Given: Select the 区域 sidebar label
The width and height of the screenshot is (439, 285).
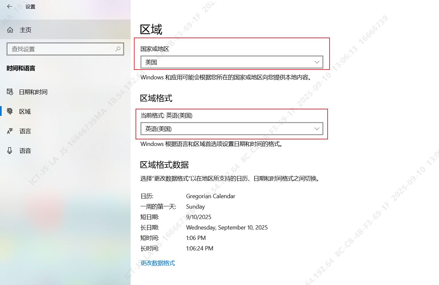Looking at the screenshot, I should point(25,112).
